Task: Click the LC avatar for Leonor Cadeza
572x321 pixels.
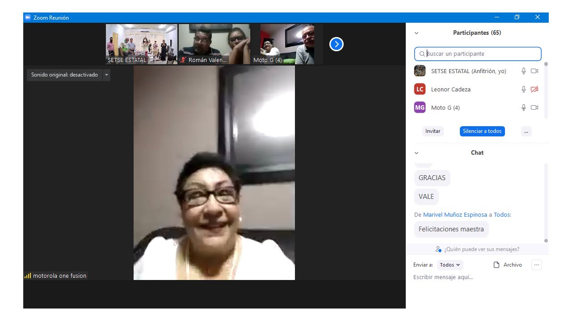Action: (420, 89)
